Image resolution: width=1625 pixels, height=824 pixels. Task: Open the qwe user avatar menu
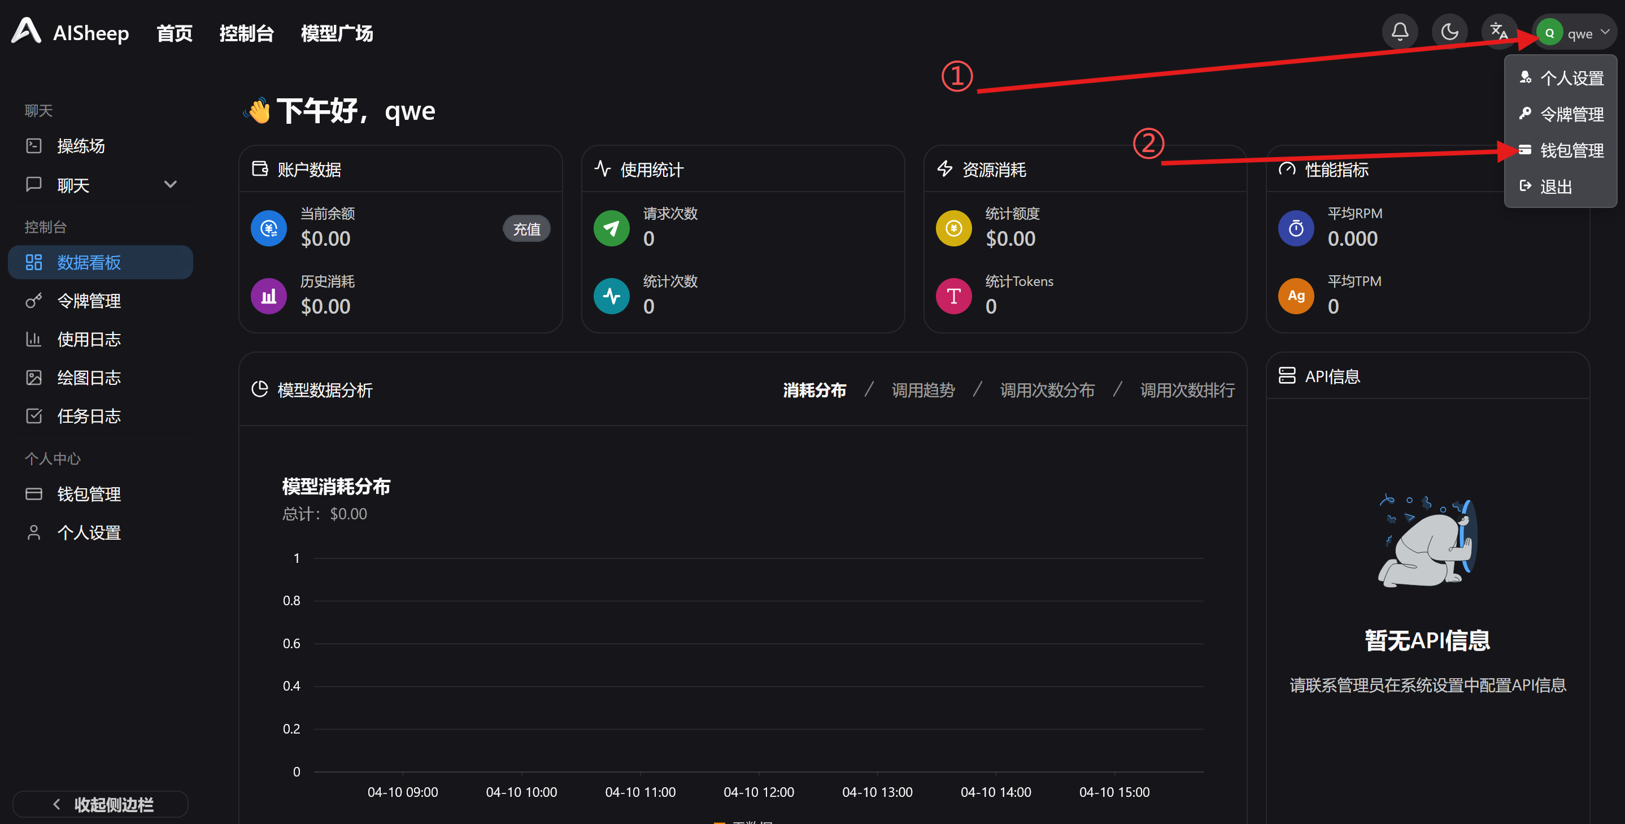[x=1549, y=33]
